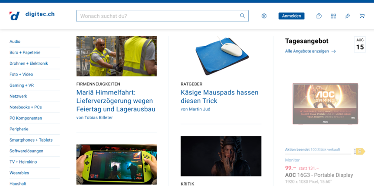Click the AOC Gaming monitor product image
Image resolution: width=374 pixels, height=186 pixels.
(x=325, y=104)
